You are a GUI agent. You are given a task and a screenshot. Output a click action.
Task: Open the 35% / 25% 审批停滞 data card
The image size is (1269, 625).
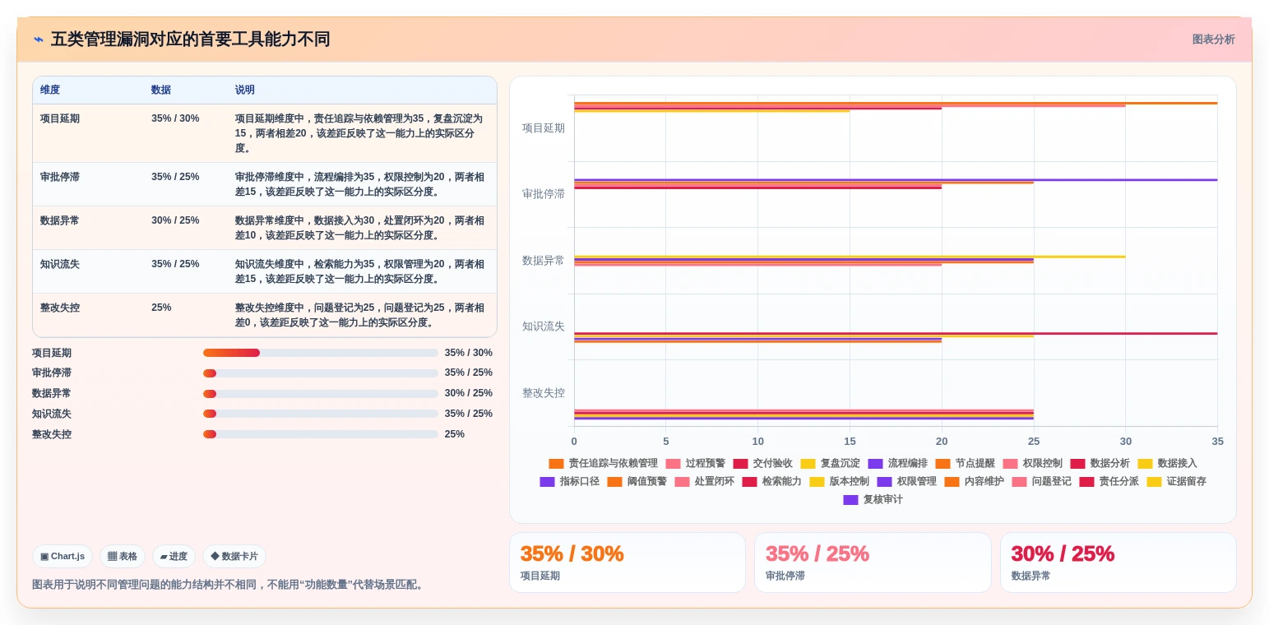point(873,562)
